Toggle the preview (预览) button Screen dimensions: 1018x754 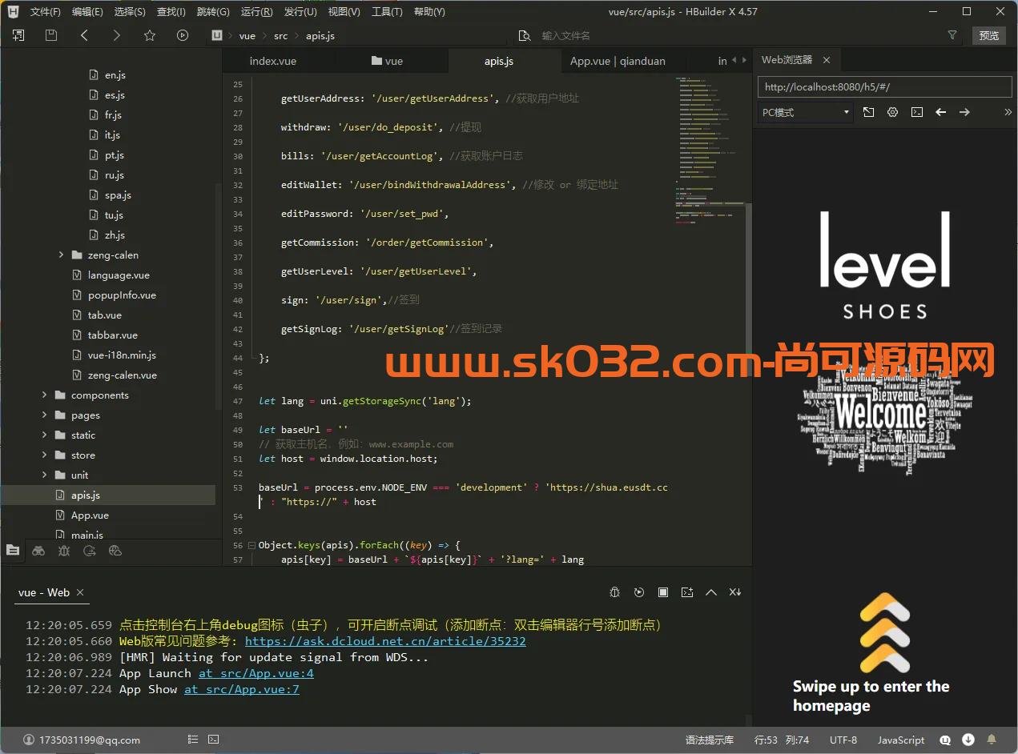click(989, 35)
